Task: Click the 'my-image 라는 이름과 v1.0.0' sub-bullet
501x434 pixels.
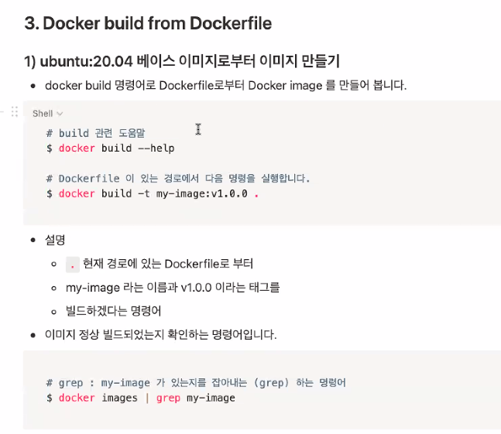Action: (173, 288)
